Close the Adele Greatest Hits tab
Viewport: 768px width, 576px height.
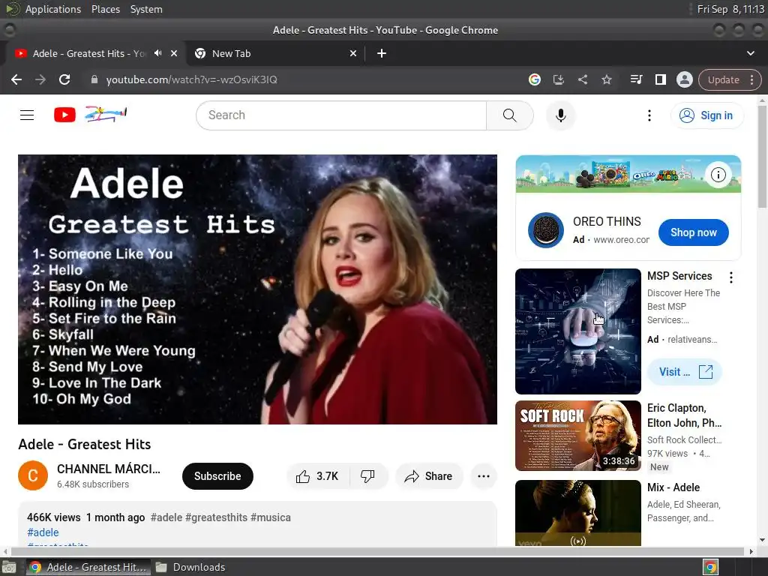pos(174,53)
